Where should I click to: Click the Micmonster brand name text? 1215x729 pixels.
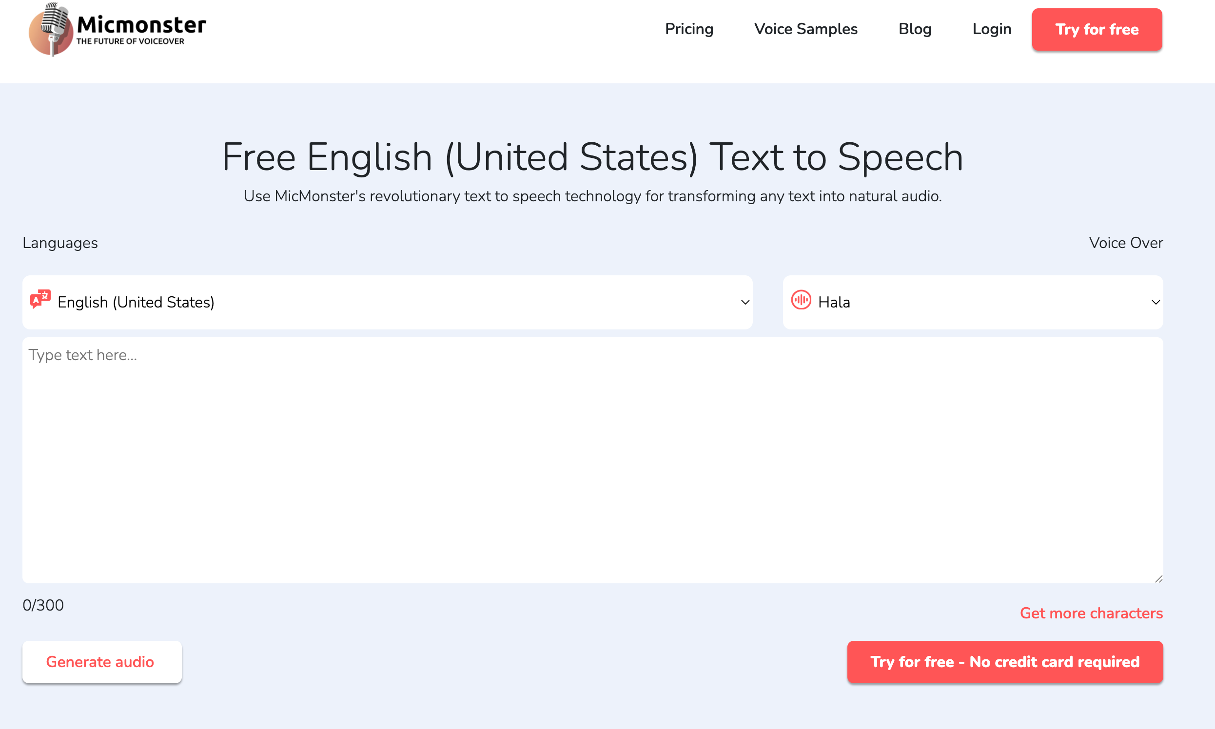(x=141, y=24)
